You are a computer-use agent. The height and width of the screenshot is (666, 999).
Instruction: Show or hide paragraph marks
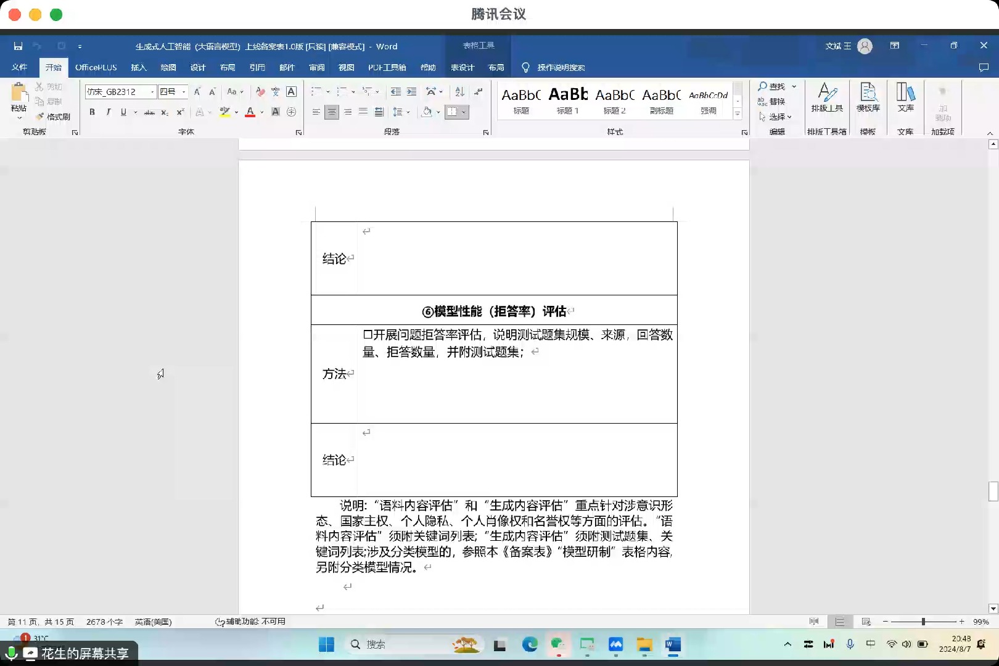click(478, 92)
